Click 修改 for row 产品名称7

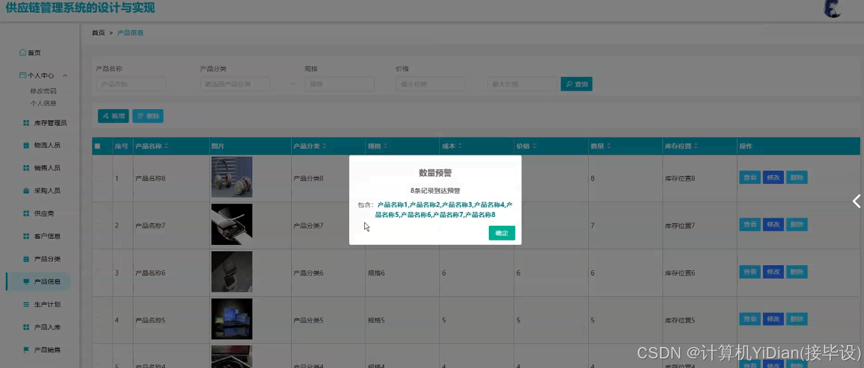773,225
